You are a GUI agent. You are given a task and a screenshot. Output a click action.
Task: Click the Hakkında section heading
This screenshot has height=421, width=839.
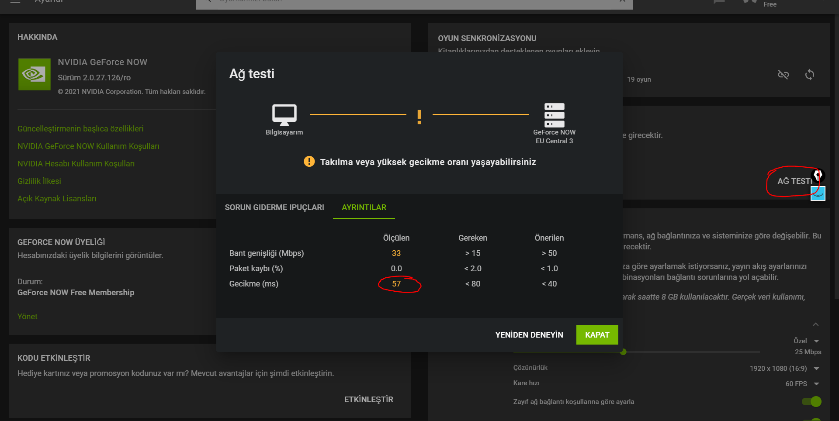[x=38, y=37]
